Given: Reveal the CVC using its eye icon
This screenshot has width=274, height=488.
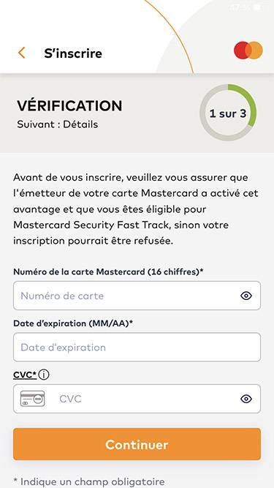Looking at the screenshot, I should click(x=246, y=399).
